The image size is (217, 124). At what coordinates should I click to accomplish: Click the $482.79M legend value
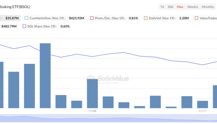(x=9, y=26)
